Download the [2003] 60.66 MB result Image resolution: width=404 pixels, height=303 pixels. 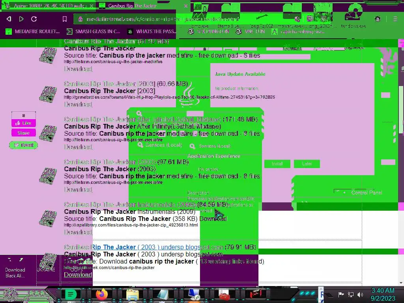[78, 104]
